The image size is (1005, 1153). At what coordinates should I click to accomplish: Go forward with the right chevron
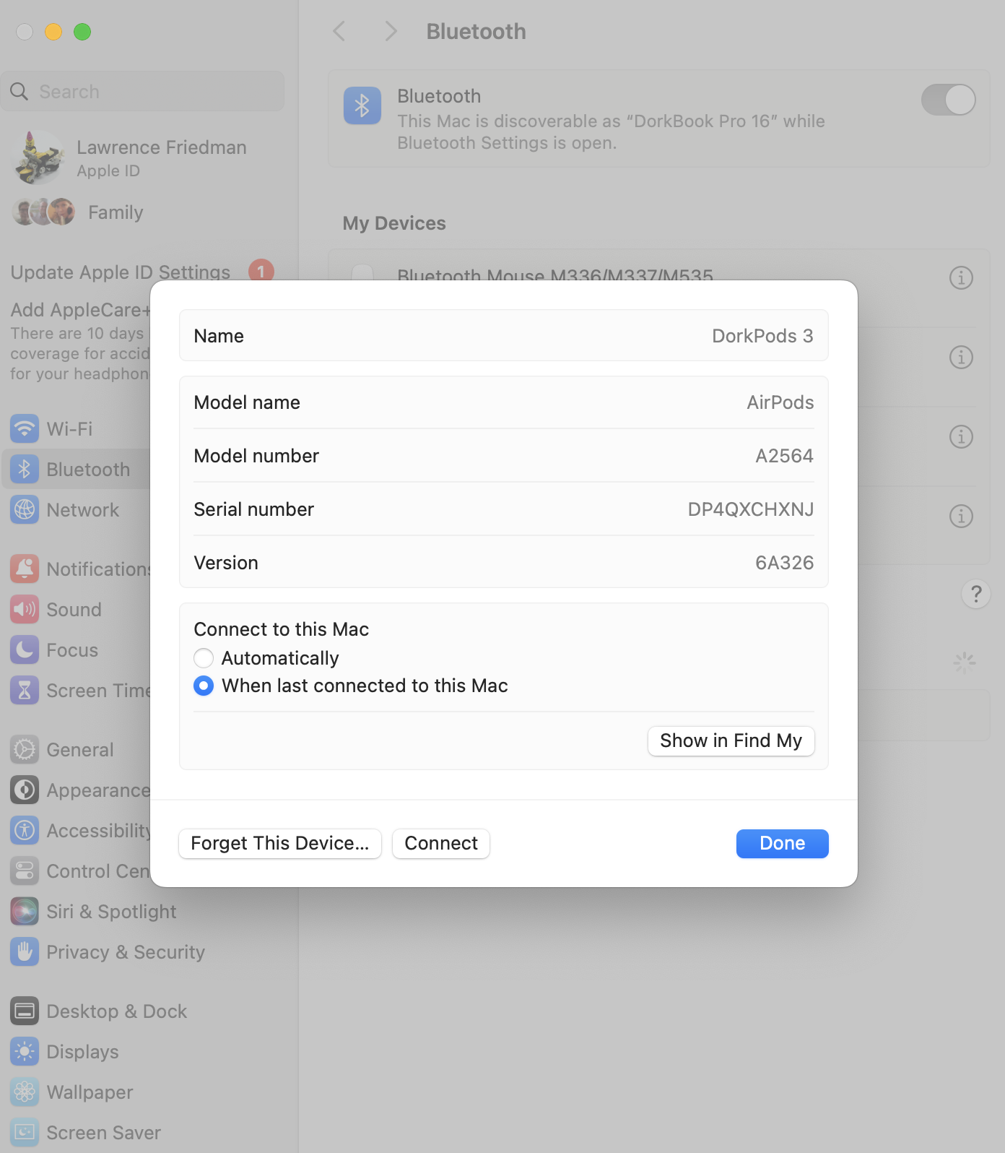(x=391, y=31)
